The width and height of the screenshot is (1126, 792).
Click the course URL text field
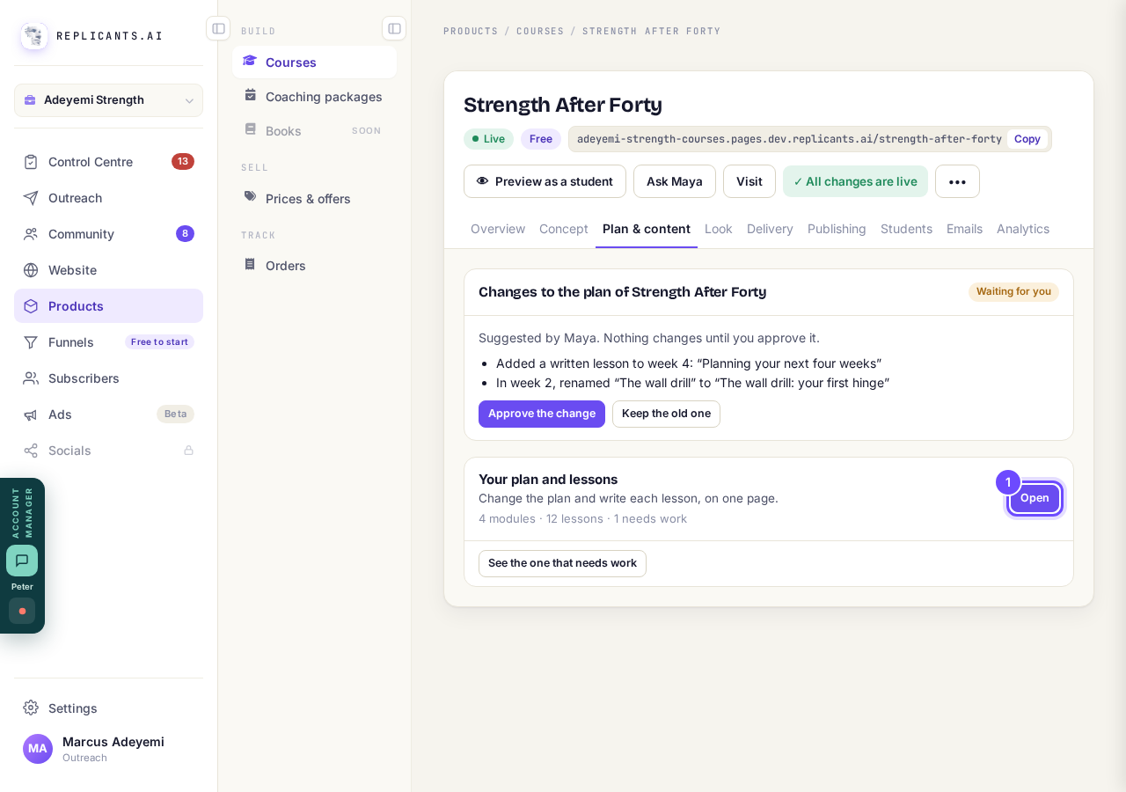[x=789, y=139]
